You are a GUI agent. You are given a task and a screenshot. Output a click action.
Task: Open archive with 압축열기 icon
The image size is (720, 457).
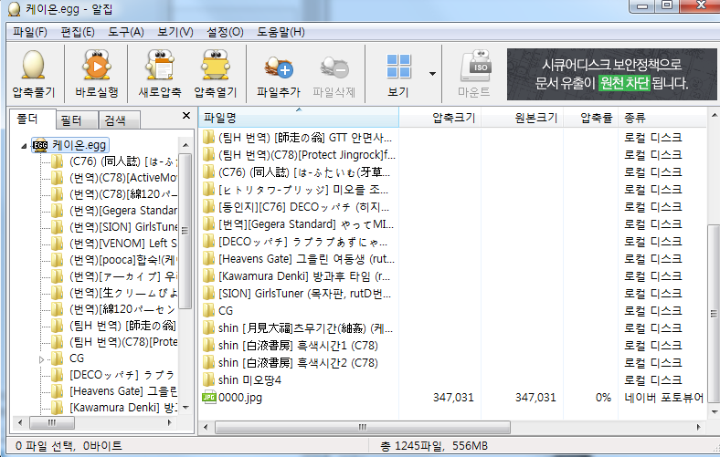tap(216, 67)
